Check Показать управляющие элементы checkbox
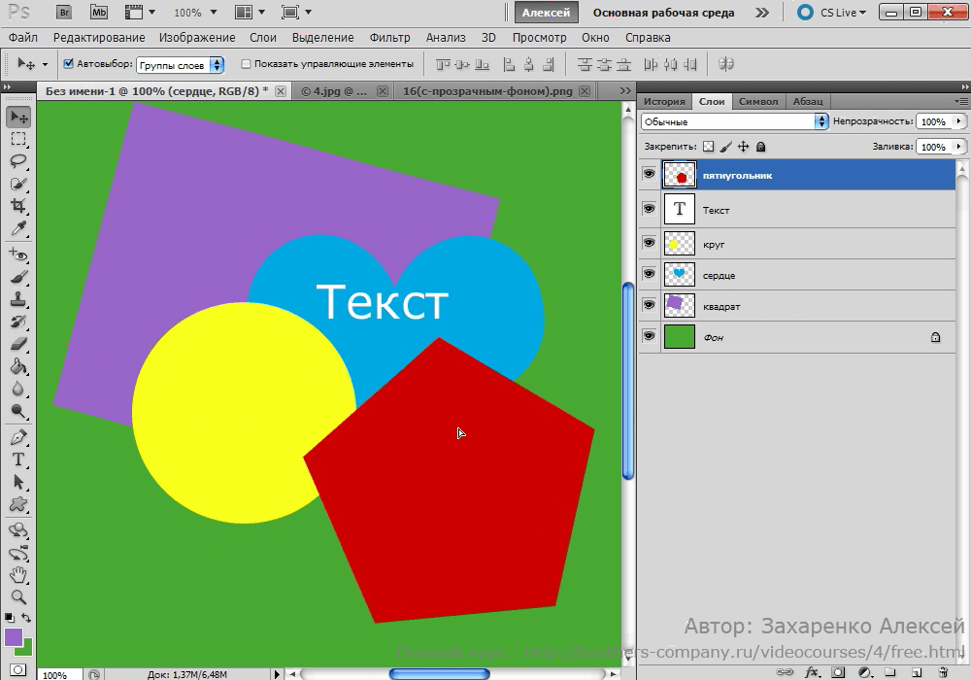Screen dimensions: 971x680 tap(246, 63)
